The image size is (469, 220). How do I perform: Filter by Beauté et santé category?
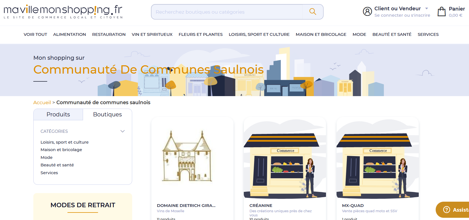click(57, 165)
